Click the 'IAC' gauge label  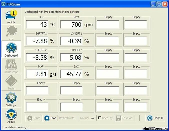pyautogui.click(x=76, y=66)
